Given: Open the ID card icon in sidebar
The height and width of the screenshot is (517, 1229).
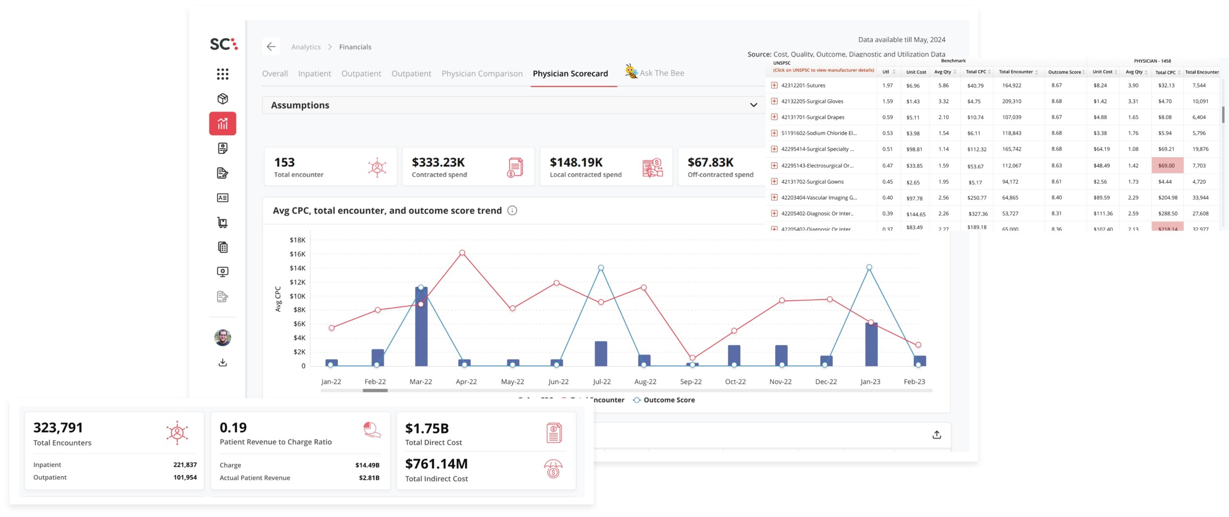Looking at the screenshot, I should point(222,198).
